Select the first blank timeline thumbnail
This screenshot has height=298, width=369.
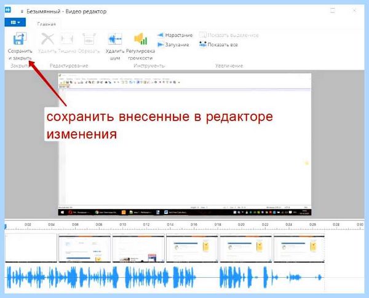[x=31, y=248]
